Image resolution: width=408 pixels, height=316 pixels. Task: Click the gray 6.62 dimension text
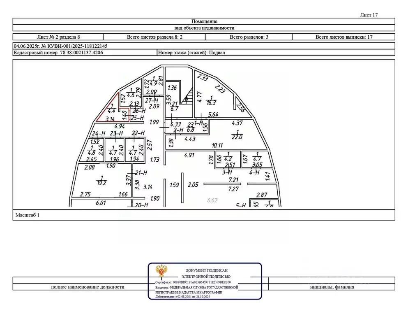tap(212, 200)
